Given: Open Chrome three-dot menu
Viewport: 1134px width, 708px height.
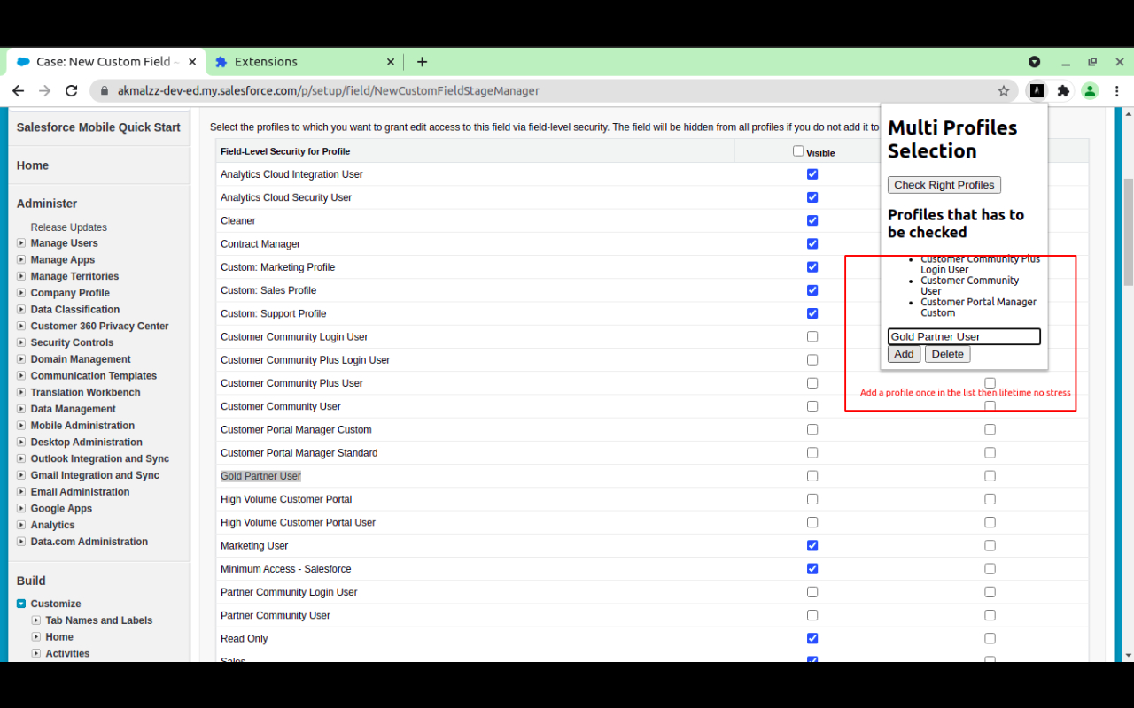Looking at the screenshot, I should click(1117, 90).
